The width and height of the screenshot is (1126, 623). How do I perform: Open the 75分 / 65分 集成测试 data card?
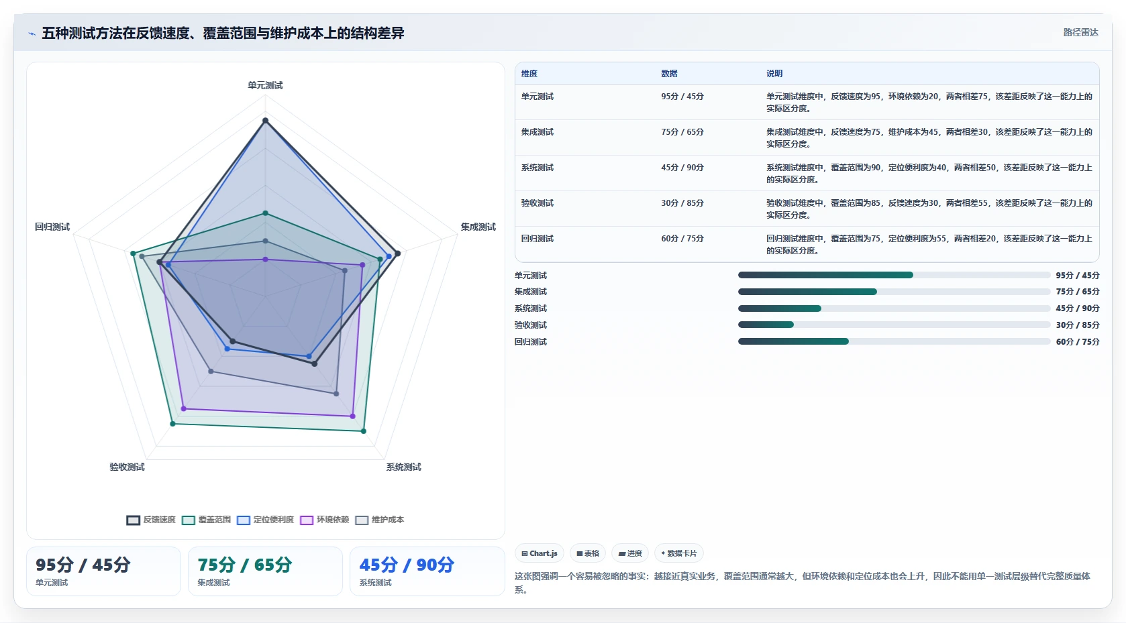tap(265, 571)
